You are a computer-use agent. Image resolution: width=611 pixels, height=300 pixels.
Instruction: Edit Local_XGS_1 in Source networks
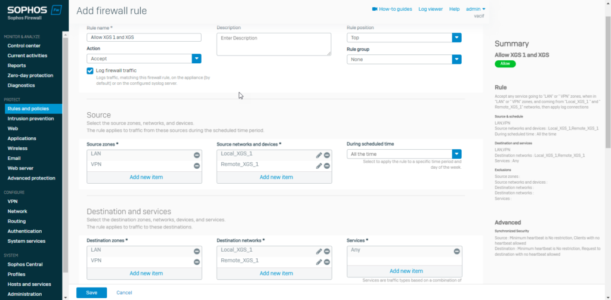[x=319, y=155]
